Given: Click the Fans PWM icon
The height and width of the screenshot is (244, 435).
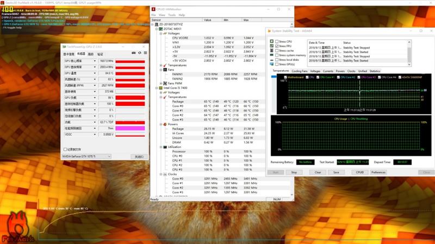Looking at the screenshot, I should [165, 84].
